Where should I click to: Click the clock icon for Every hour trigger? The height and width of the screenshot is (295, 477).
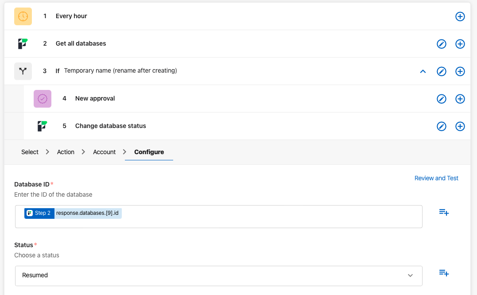coord(23,16)
